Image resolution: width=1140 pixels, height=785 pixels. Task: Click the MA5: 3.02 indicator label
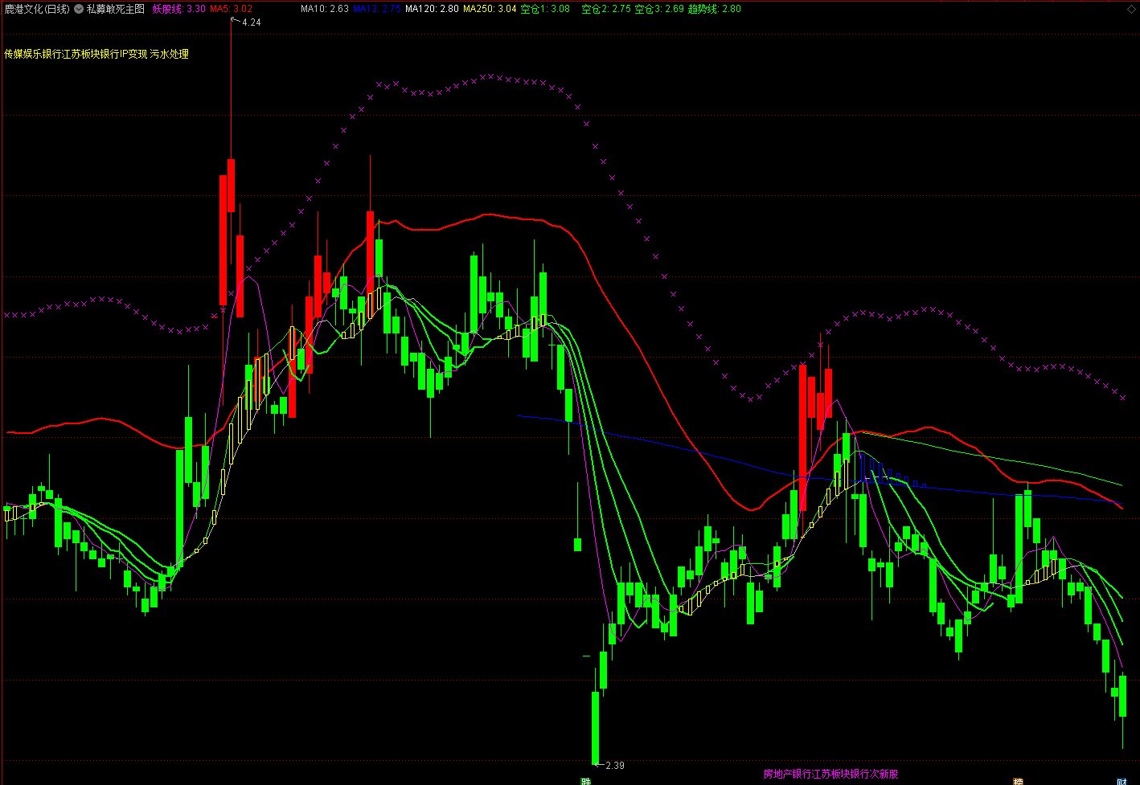tap(232, 9)
